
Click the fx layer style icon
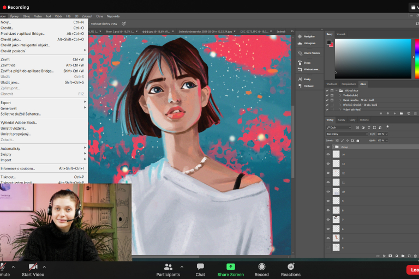[384, 256]
